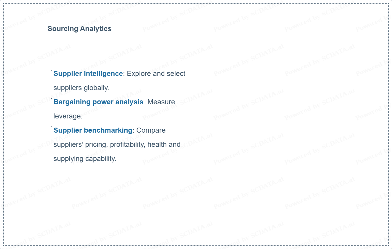Click the horizontal divider below the heading

pyautogui.click(x=194, y=39)
